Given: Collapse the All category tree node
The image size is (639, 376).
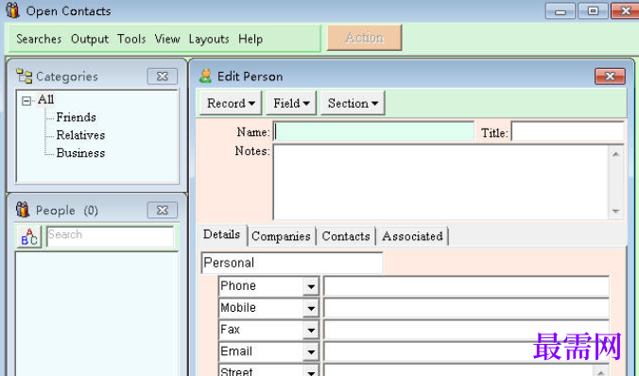Looking at the screenshot, I should tap(26, 100).
